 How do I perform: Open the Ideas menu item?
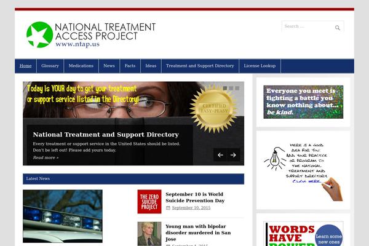[151, 66]
